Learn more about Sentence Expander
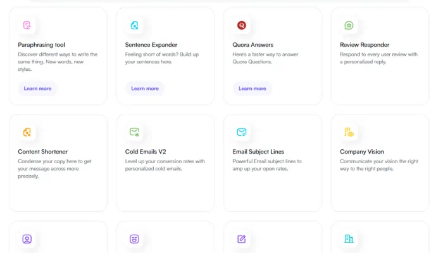 (145, 89)
